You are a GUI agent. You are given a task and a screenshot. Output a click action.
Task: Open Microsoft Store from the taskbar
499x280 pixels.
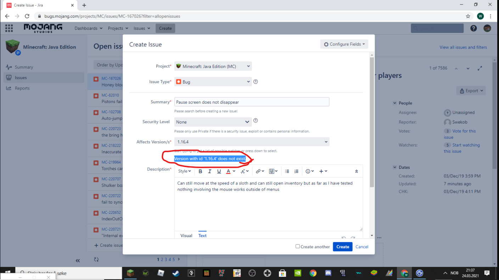coord(282,273)
